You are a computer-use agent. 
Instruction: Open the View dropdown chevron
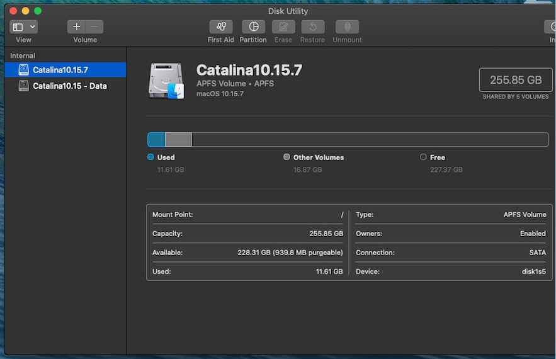[32, 26]
